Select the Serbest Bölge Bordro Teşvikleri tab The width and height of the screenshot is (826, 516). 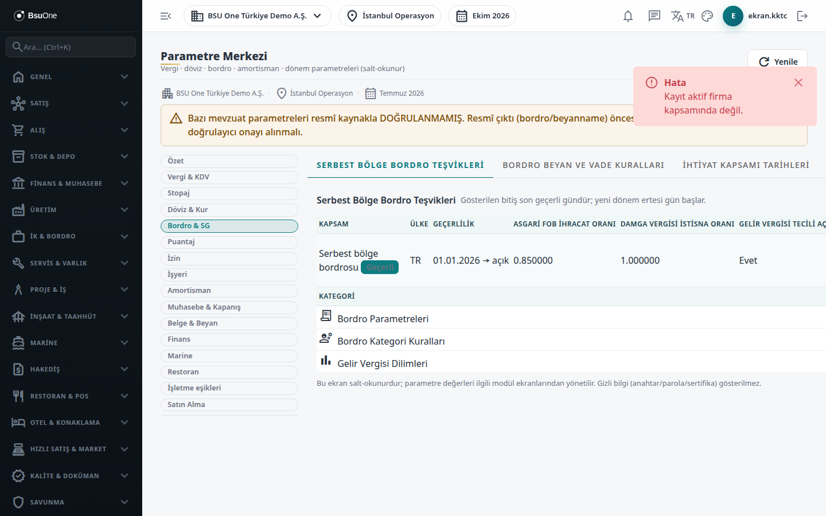click(400, 165)
